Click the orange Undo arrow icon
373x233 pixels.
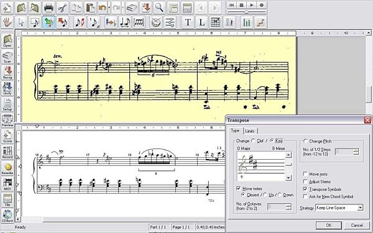(103, 7)
